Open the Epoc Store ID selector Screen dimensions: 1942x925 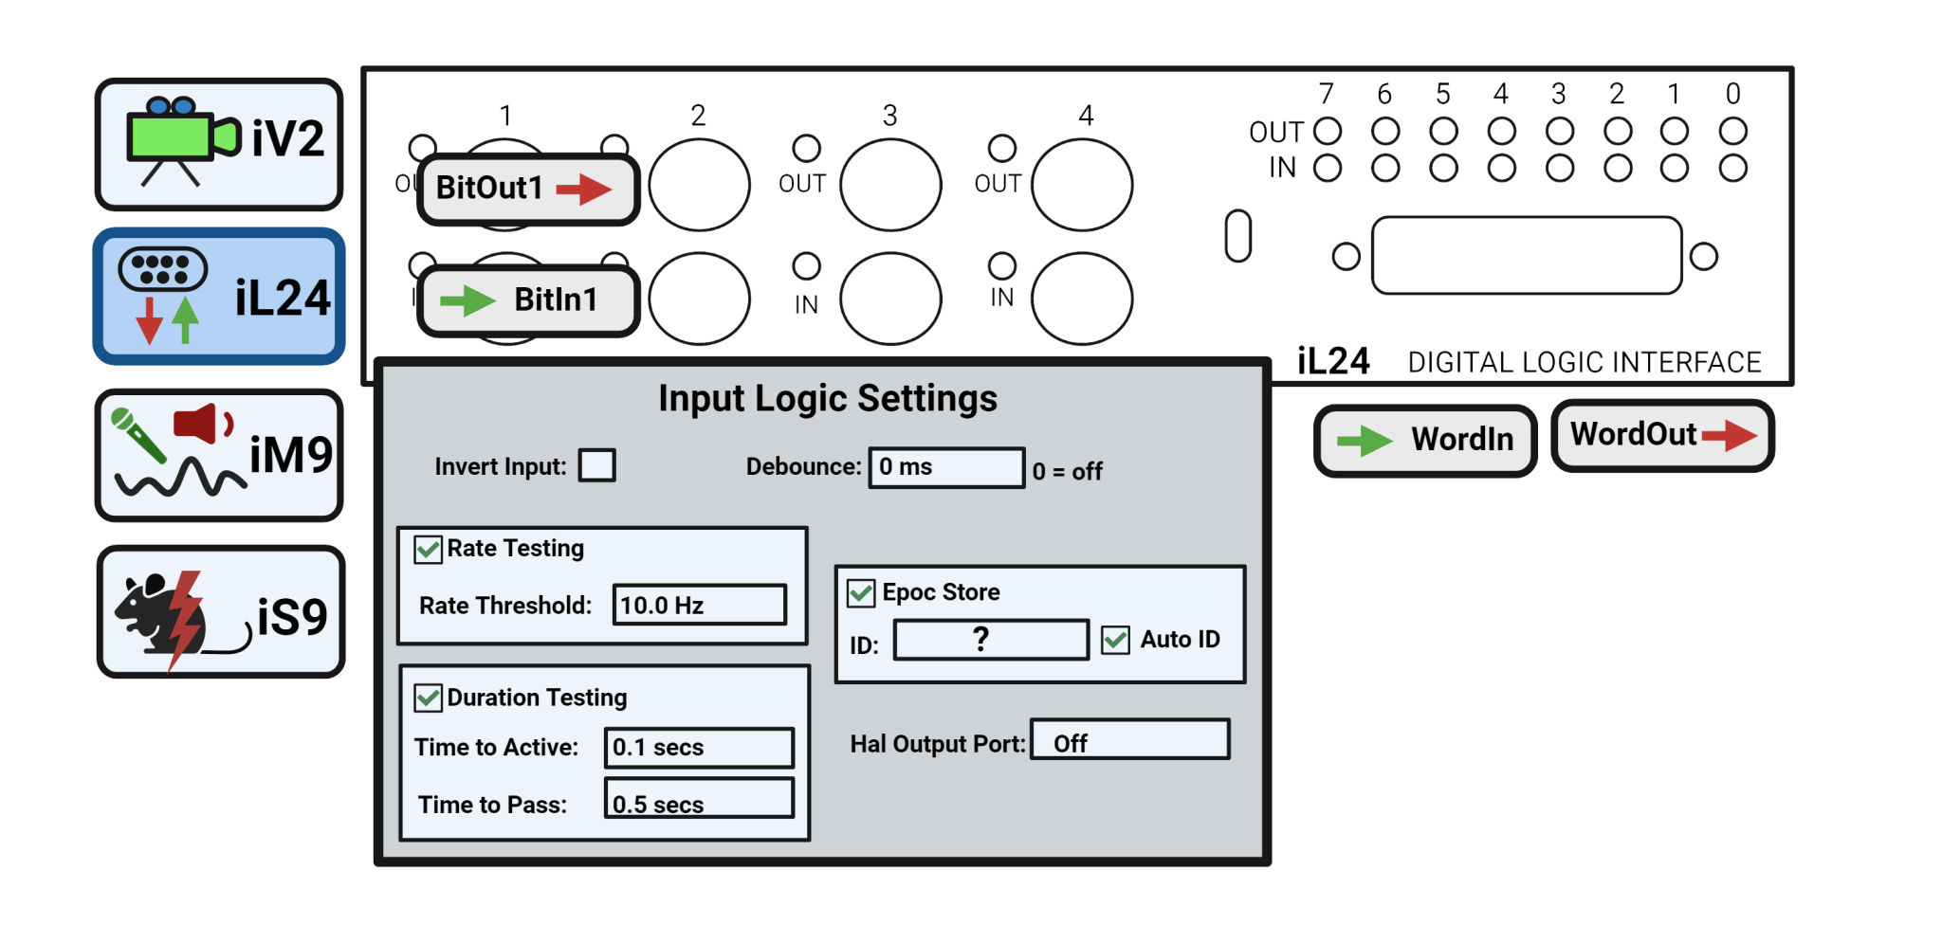coord(990,640)
